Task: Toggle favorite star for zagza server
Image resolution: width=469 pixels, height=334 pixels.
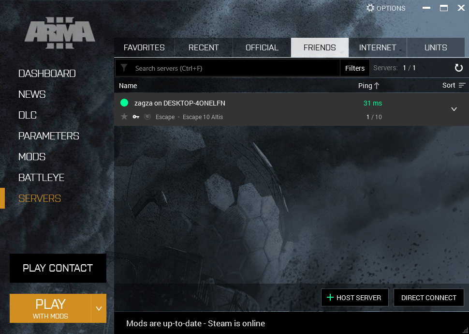Action: click(x=124, y=117)
